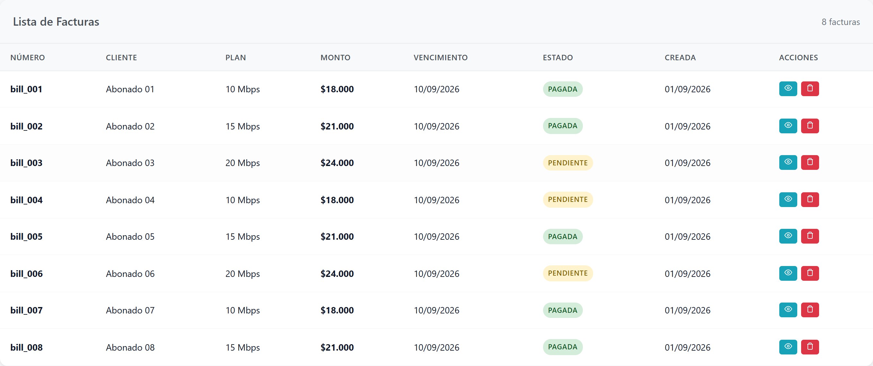Delete invoice bill_007
The height and width of the screenshot is (366, 873).
pyautogui.click(x=810, y=310)
